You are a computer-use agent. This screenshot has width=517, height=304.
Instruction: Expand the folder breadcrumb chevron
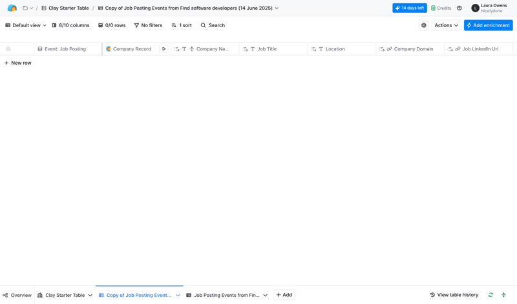(x=31, y=8)
